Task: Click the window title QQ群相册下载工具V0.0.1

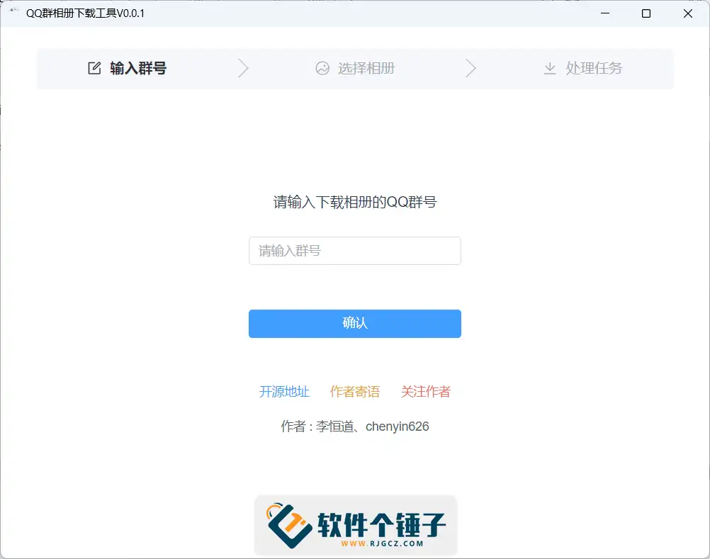Action: [85, 13]
